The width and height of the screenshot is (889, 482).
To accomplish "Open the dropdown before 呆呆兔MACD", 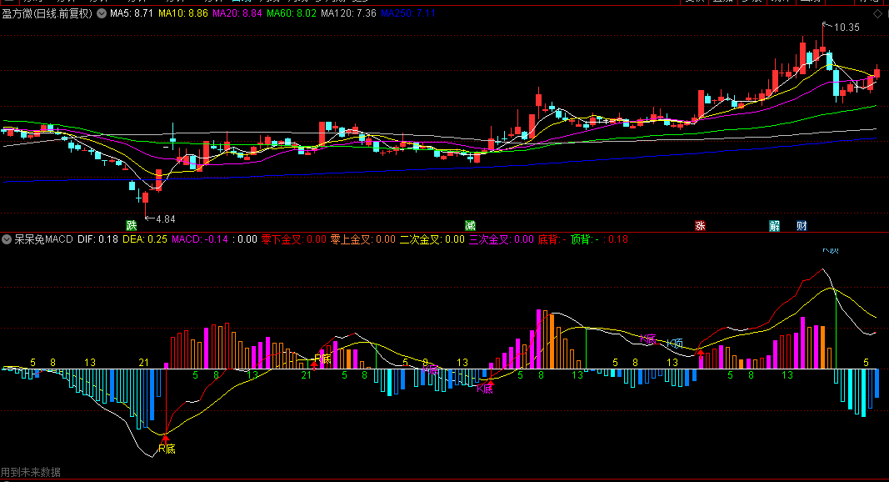I will coord(7,239).
